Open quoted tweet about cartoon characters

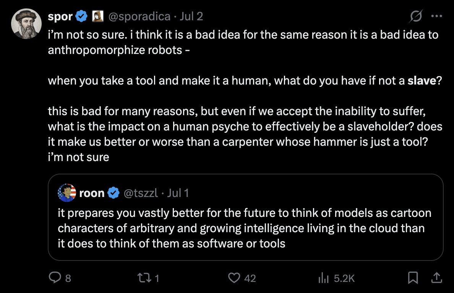[245, 217]
